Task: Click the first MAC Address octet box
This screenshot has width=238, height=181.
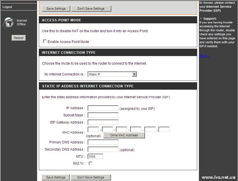Action: (x=93, y=129)
